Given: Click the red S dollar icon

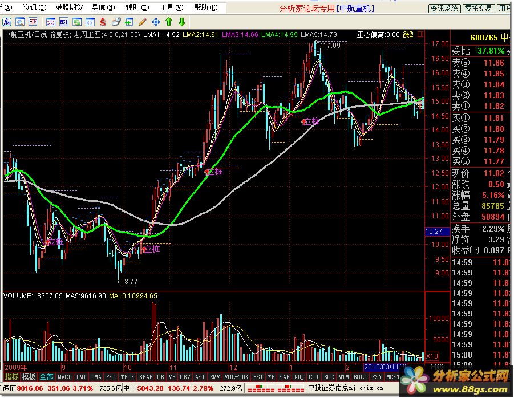Looking at the screenshot, I should click(103, 22).
